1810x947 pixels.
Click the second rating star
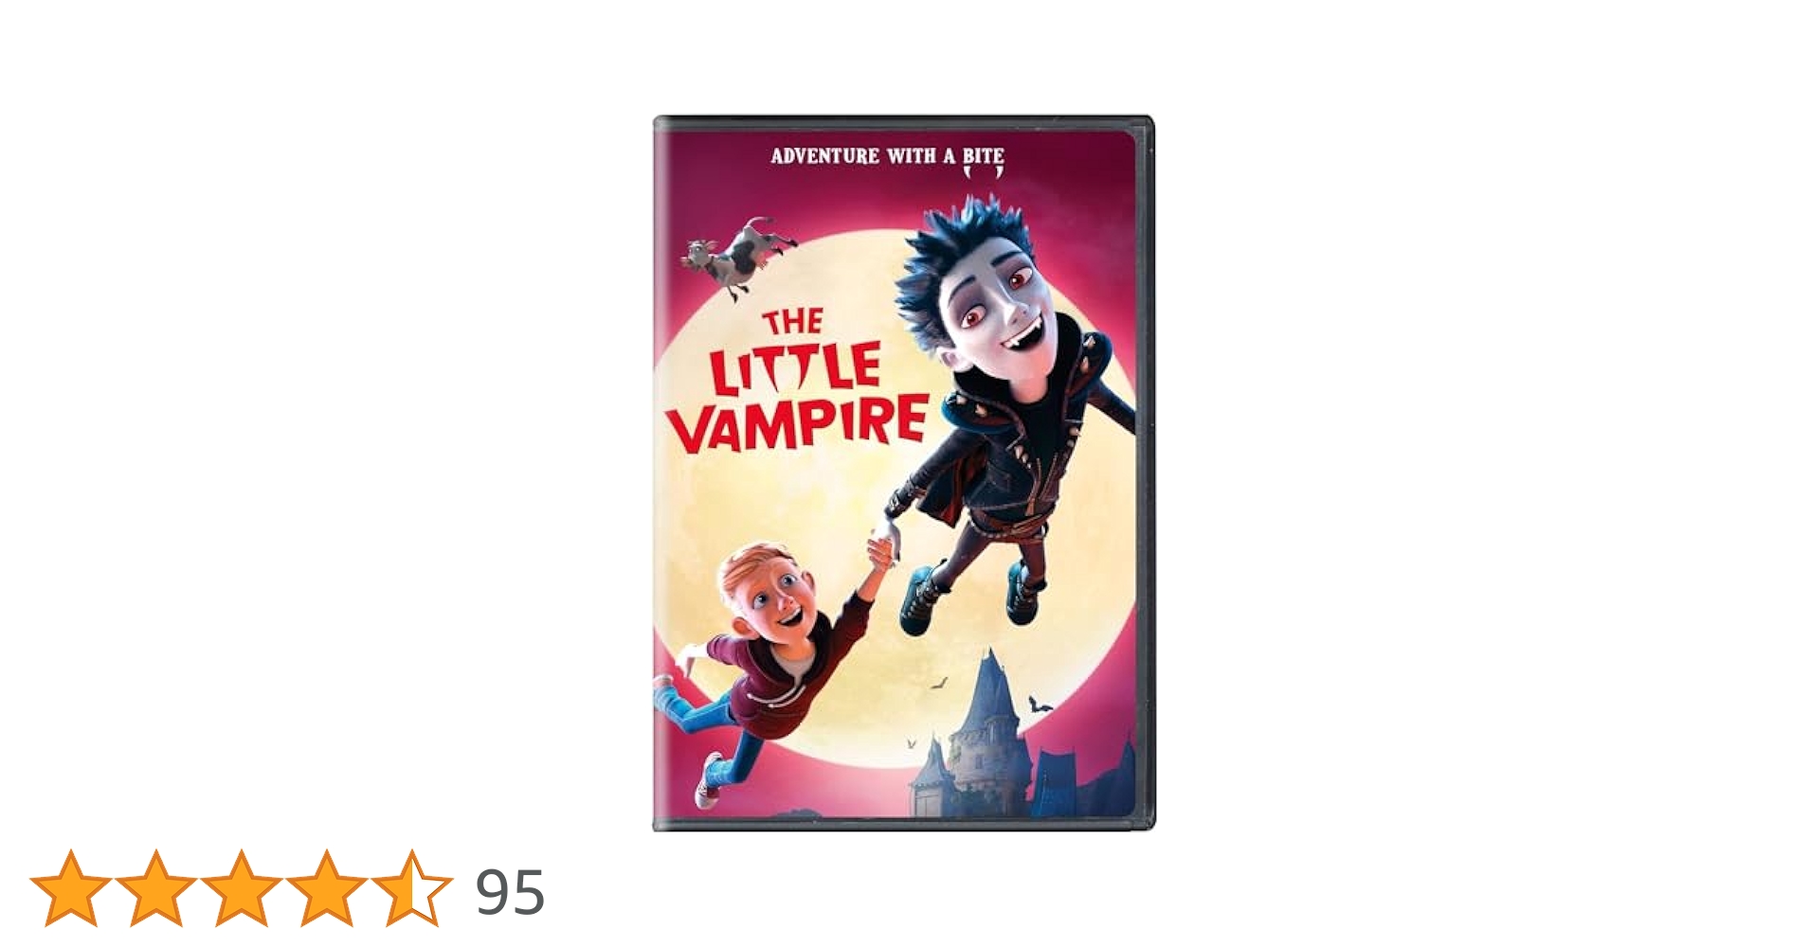pyautogui.click(x=156, y=887)
